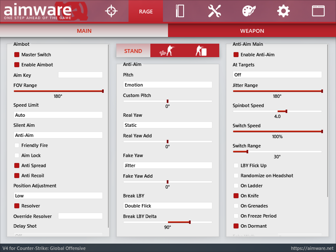Open the wrench and screwdriver tab icon
The height and width of the screenshot is (252, 336).
coord(214,11)
